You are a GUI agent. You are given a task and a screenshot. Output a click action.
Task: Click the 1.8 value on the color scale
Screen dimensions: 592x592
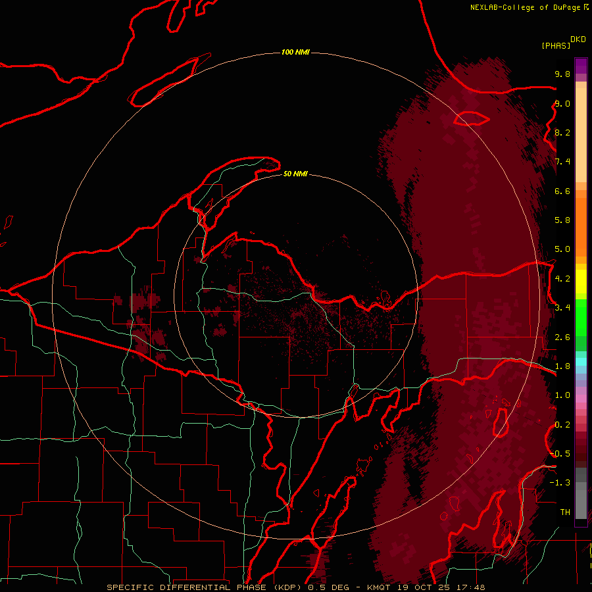pos(562,366)
